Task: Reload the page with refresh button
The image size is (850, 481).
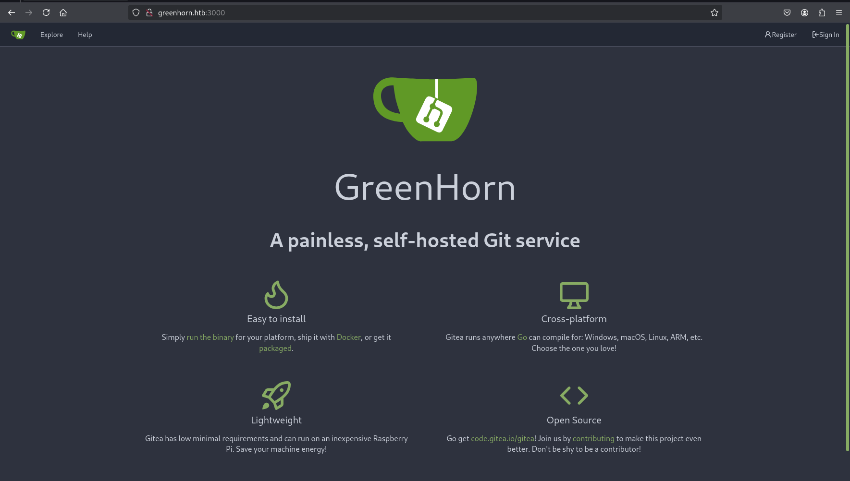Action: pyautogui.click(x=46, y=12)
